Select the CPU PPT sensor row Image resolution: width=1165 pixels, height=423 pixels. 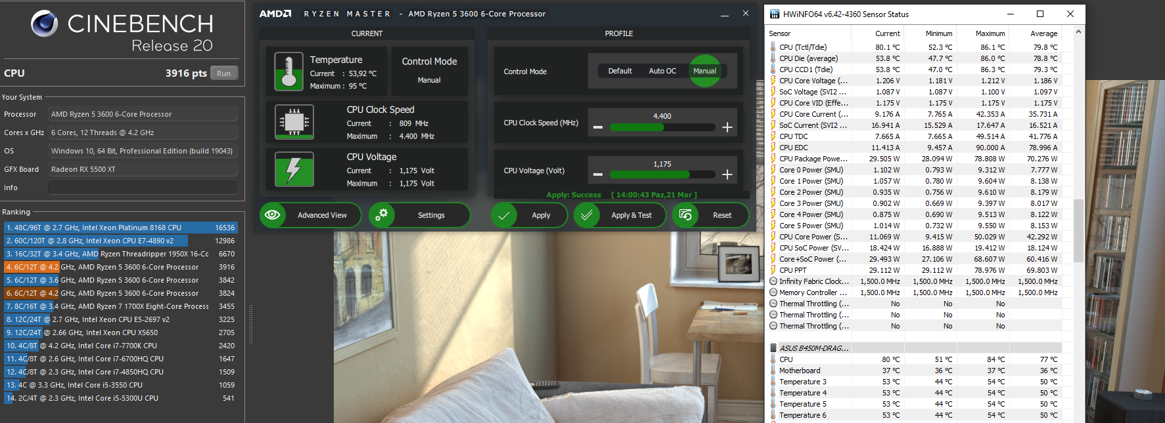[x=915, y=270]
